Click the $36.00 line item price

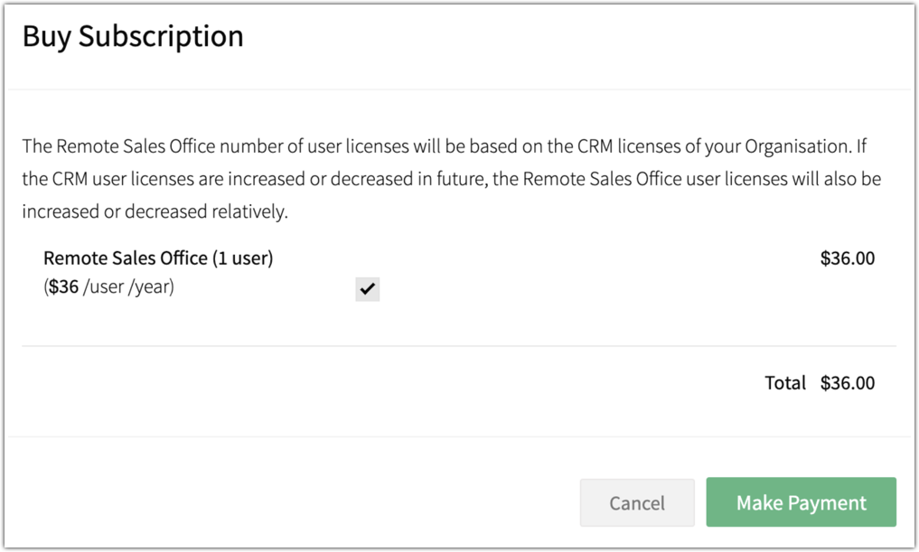(x=847, y=258)
